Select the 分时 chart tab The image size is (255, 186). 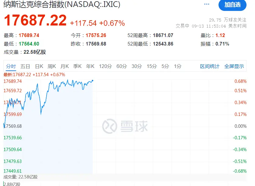[x=11, y=66]
